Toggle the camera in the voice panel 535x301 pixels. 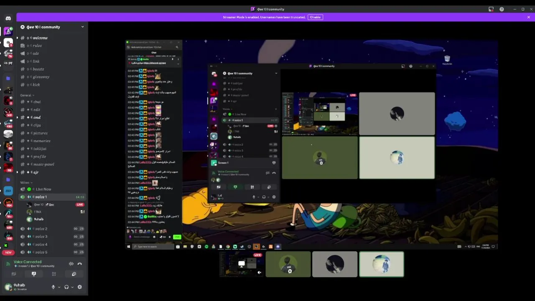[x=14, y=274]
